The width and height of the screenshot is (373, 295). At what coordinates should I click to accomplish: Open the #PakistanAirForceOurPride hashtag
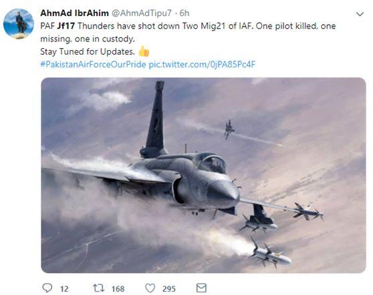pyautogui.click(x=93, y=64)
